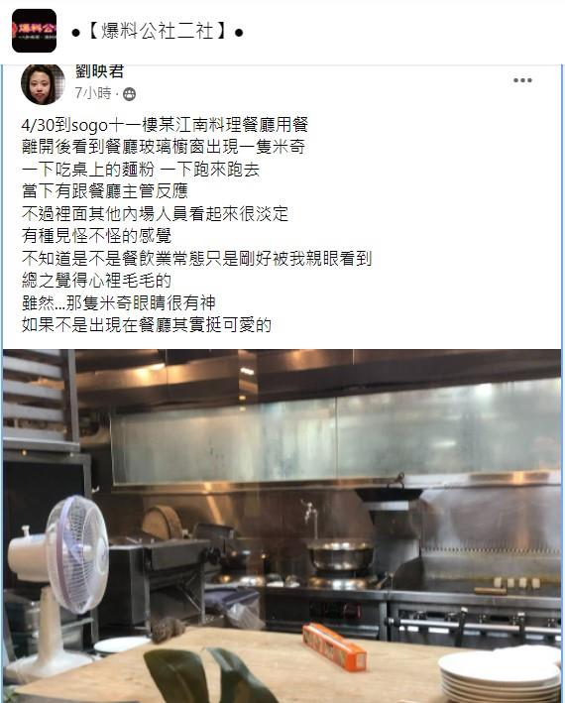The image size is (565, 703).
Task: Select the first post line mentioning sogo十一樓
Action: tap(165, 125)
